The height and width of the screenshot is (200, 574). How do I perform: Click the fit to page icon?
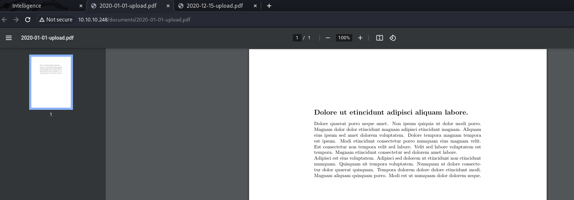(x=379, y=38)
